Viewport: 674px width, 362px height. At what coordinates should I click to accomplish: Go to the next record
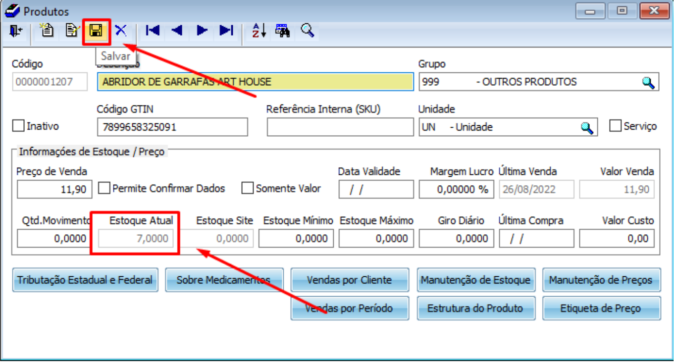click(202, 31)
